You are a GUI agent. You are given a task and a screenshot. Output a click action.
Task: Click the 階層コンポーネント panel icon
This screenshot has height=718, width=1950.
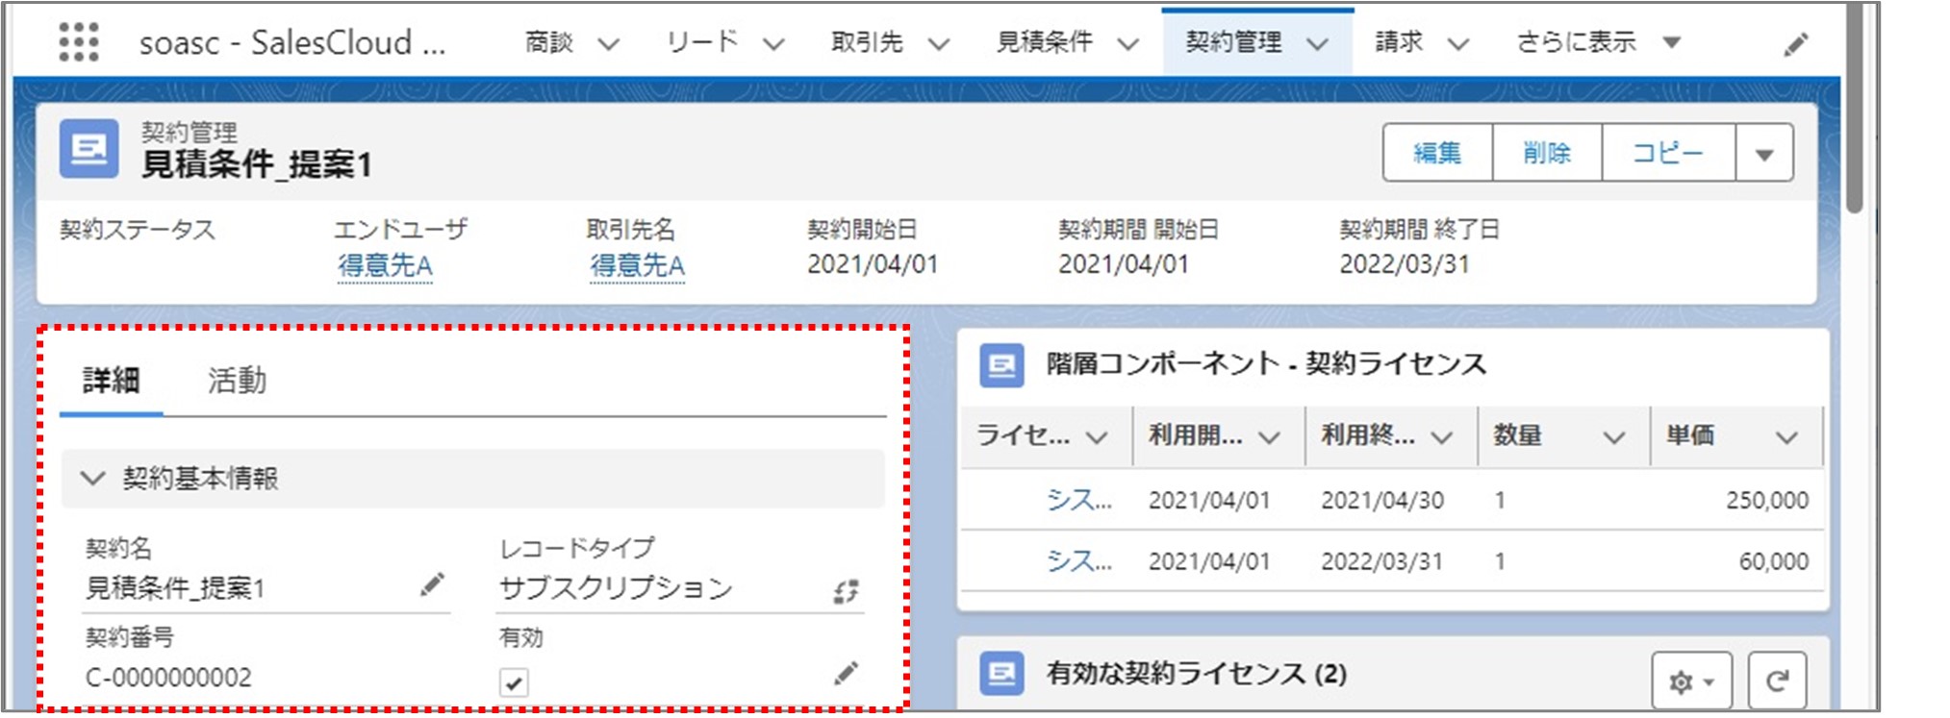pyautogui.click(x=1001, y=365)
